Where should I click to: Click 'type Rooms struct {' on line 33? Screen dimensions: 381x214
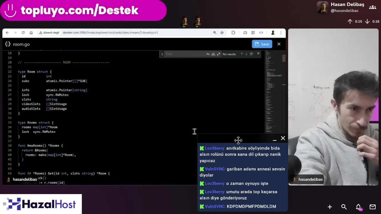click(36, 122)
